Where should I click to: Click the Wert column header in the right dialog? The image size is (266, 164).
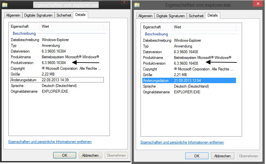click(x=178, y=27)
